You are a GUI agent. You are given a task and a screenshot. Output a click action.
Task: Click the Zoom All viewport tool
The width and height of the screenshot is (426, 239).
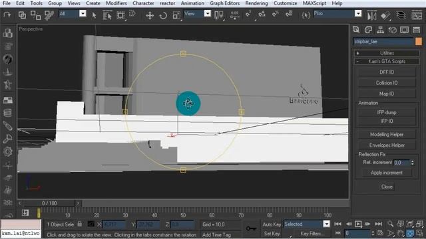coord(400,224)
